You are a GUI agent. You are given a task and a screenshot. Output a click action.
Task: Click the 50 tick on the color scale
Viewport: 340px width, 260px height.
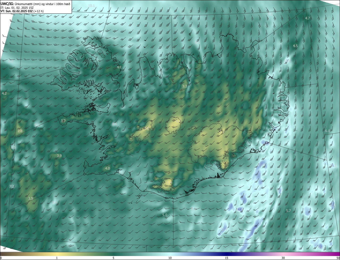coord(338,258)
